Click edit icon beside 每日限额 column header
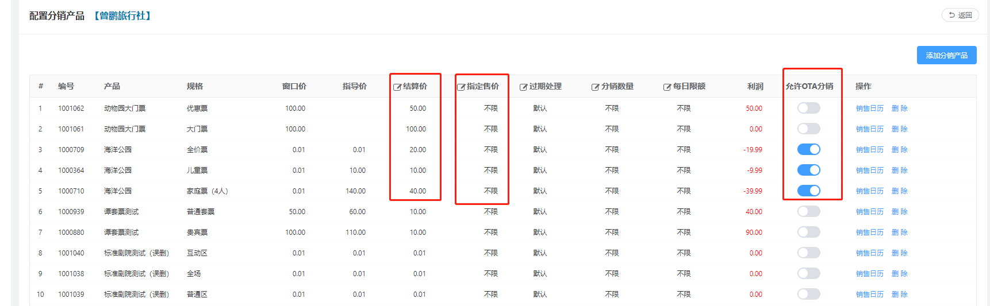Screen dimensions: 990x306 667,87
